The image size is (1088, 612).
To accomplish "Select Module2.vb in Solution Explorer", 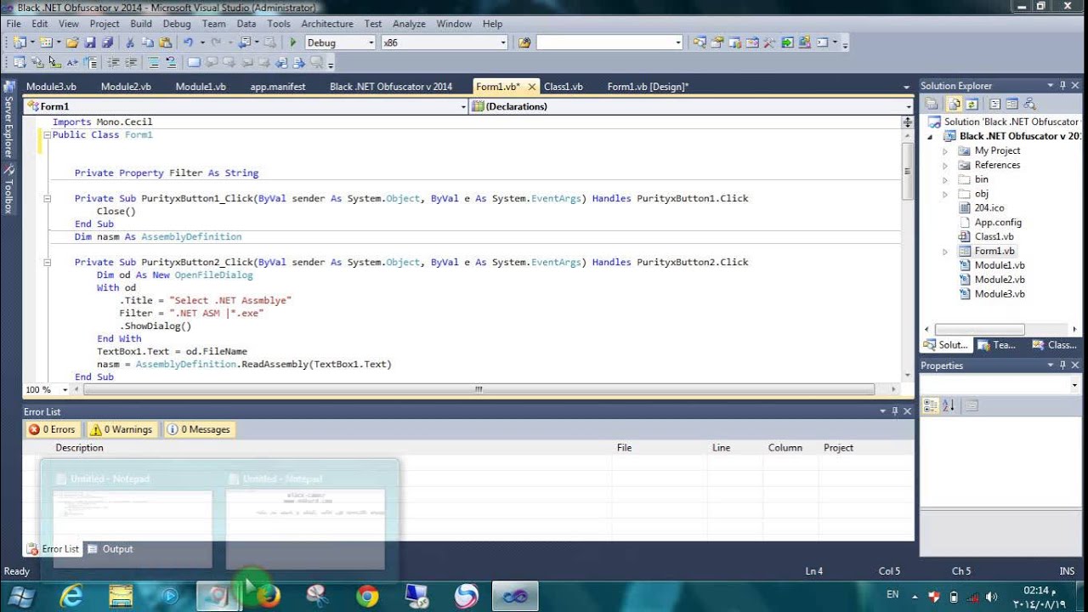I will 999,280.
